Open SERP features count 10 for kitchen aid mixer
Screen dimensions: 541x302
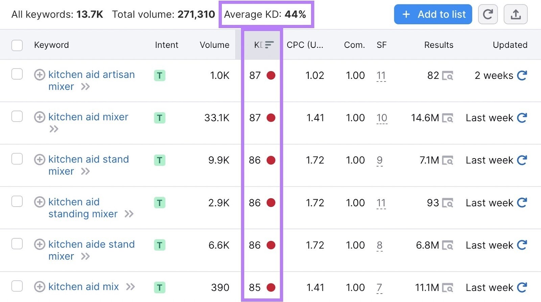pos(382,118)
